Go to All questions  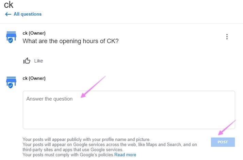[28, 14]
